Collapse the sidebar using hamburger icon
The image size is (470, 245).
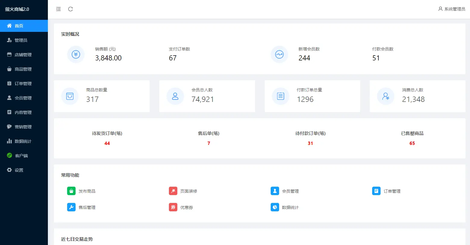58,9
